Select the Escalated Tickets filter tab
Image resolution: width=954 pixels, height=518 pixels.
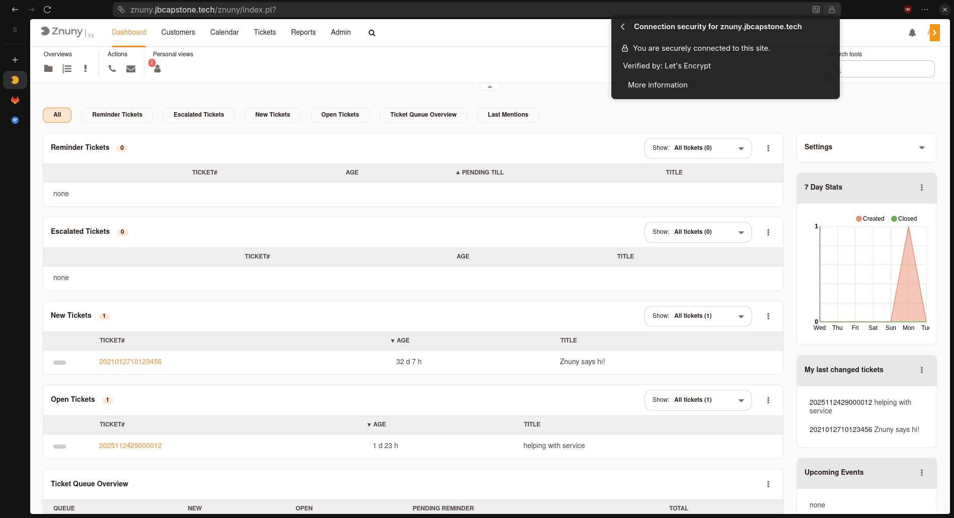click(198, 115)
